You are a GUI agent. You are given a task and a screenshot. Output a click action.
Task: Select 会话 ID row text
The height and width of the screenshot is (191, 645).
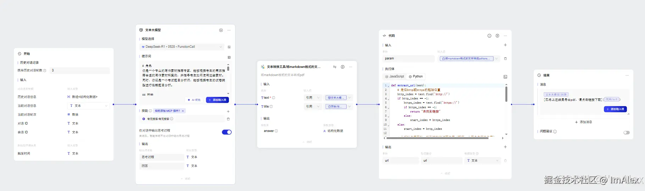click(23, 132)
